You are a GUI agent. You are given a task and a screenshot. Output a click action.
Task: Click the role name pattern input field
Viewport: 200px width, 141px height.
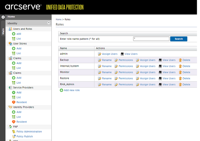151,39
